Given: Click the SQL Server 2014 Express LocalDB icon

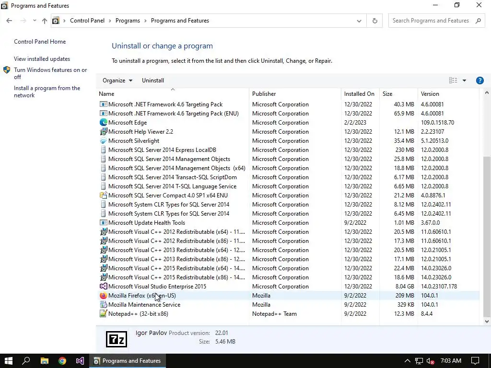Looking at the screenshot, I should point(103,150).
